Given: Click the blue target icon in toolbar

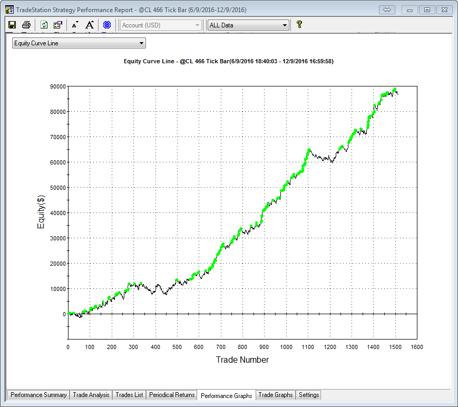Looking at the screenshot, I should coord(107,25).
